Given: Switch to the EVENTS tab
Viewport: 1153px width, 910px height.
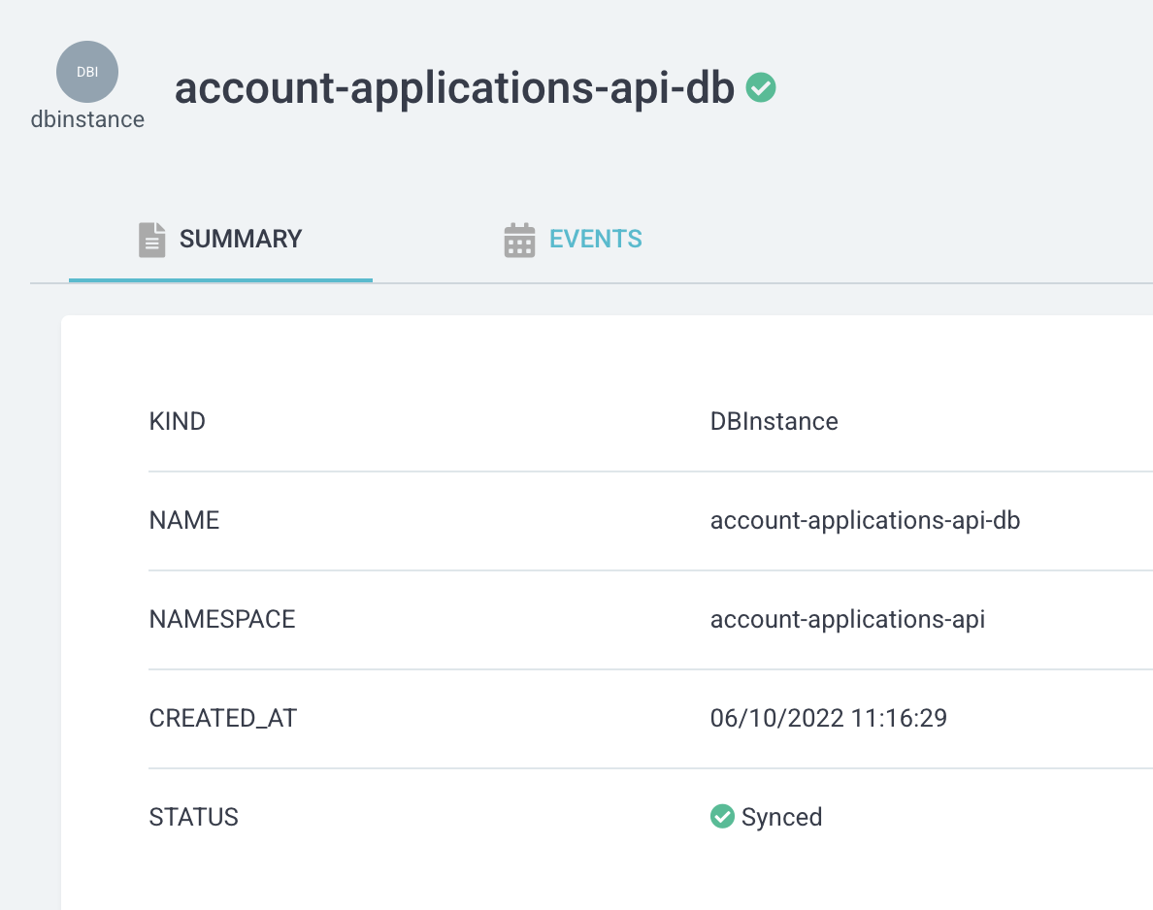Looking at the screenshot, I should [595, 239].
